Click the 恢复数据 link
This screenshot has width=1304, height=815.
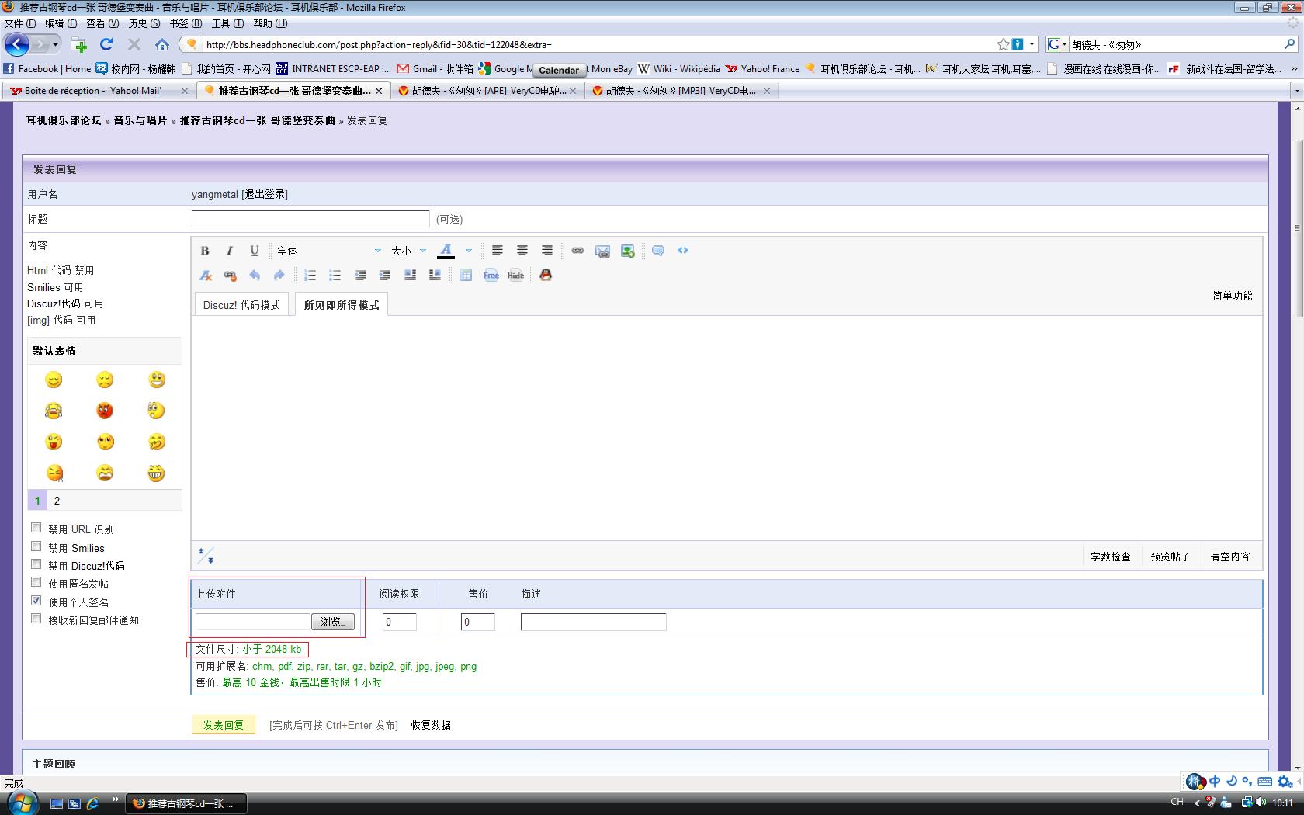tap(431, 725)
